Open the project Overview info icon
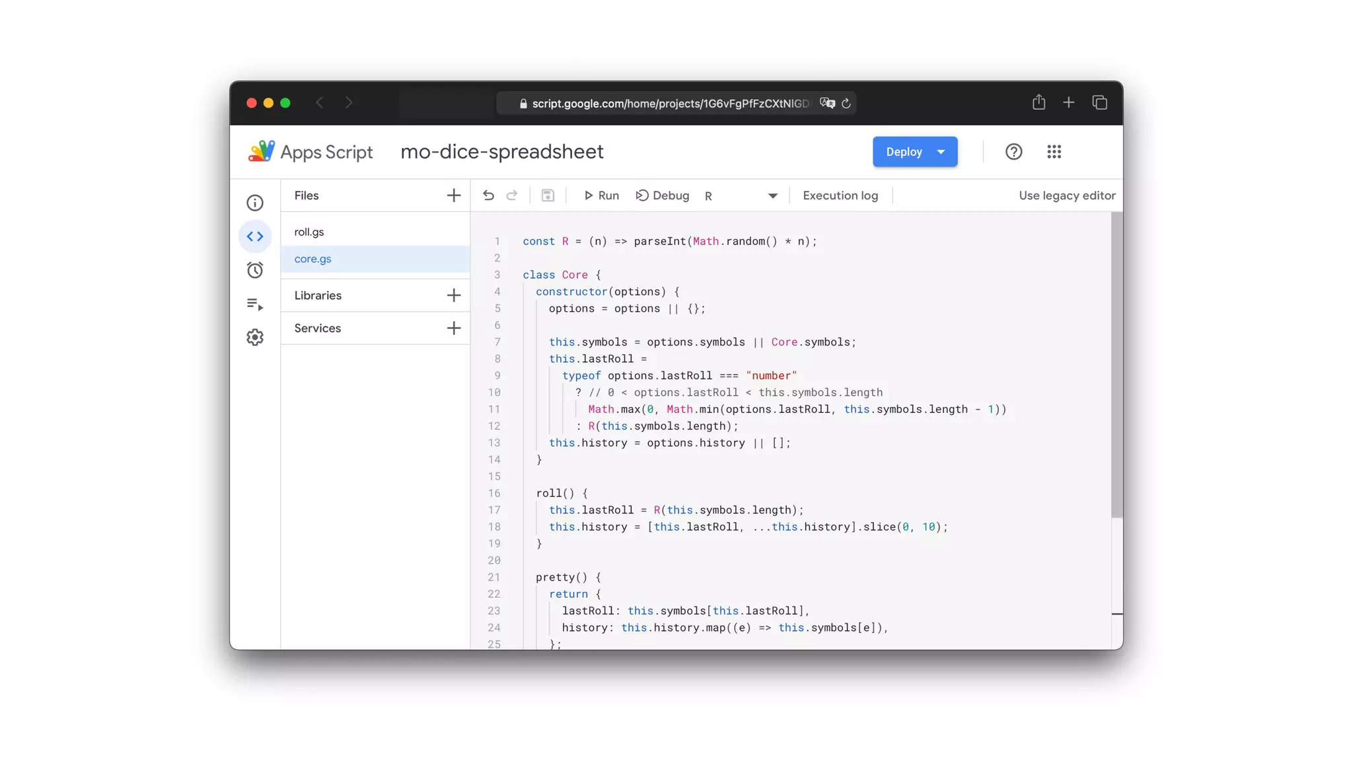Viewport: 1353px width, 761px height. pyautogui.click(x=255, y=203)
